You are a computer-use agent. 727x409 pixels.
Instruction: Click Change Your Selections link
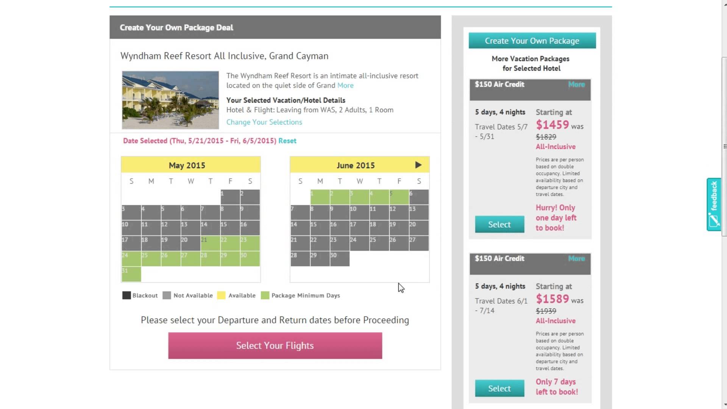pos(264,122)
